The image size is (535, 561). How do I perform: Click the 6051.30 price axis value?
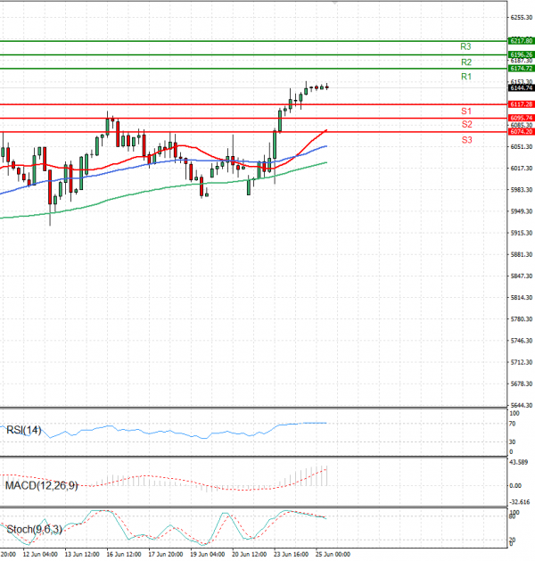pyautogui.click(x=522, y=146)
